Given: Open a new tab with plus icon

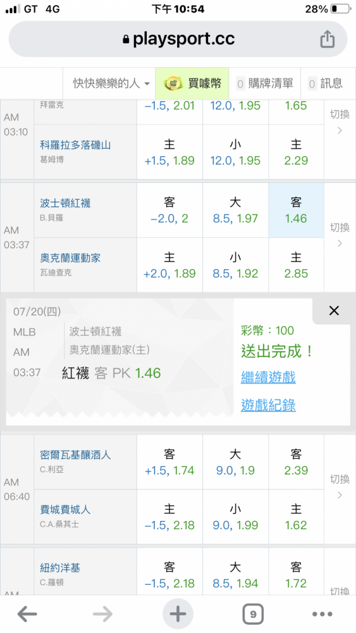Looking at the screenshot, I should [178, 614].
